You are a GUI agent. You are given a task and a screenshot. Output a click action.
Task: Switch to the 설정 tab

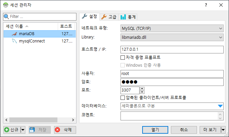point(89,17)
